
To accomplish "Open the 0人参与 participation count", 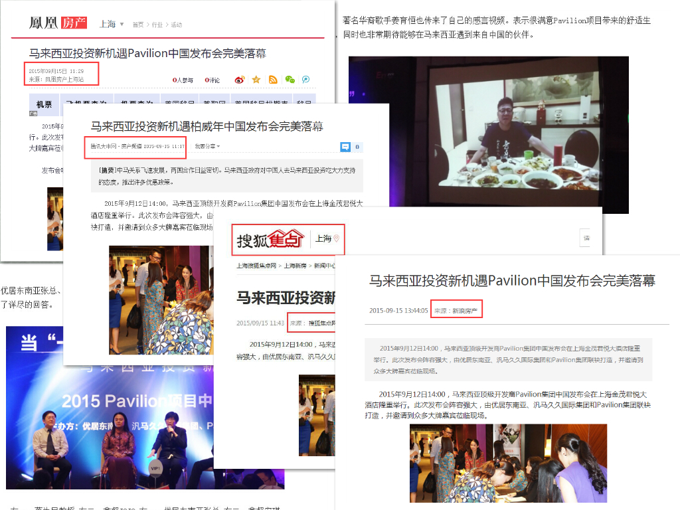I will click(183, 80).
